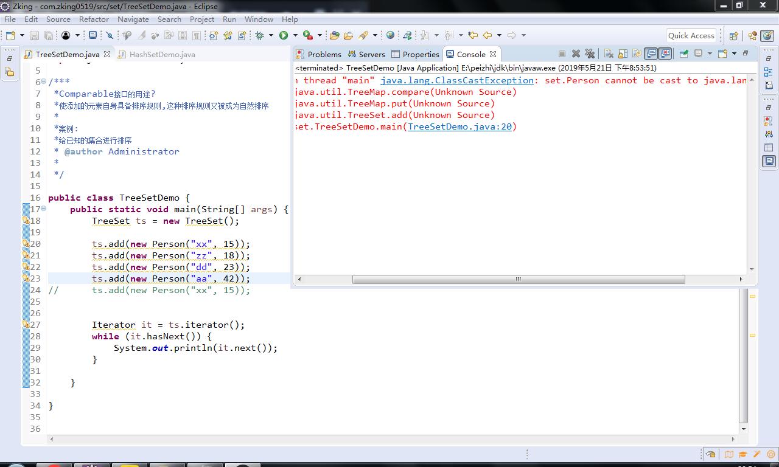Open Display Selected Console dropdown
Viewport: 779px width, 467px height.
[x=710, y=54]
